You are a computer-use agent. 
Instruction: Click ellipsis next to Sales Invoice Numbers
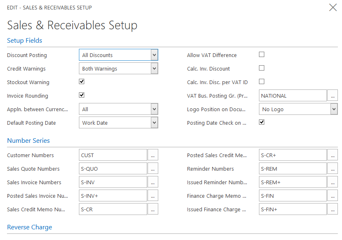[153, 182]
